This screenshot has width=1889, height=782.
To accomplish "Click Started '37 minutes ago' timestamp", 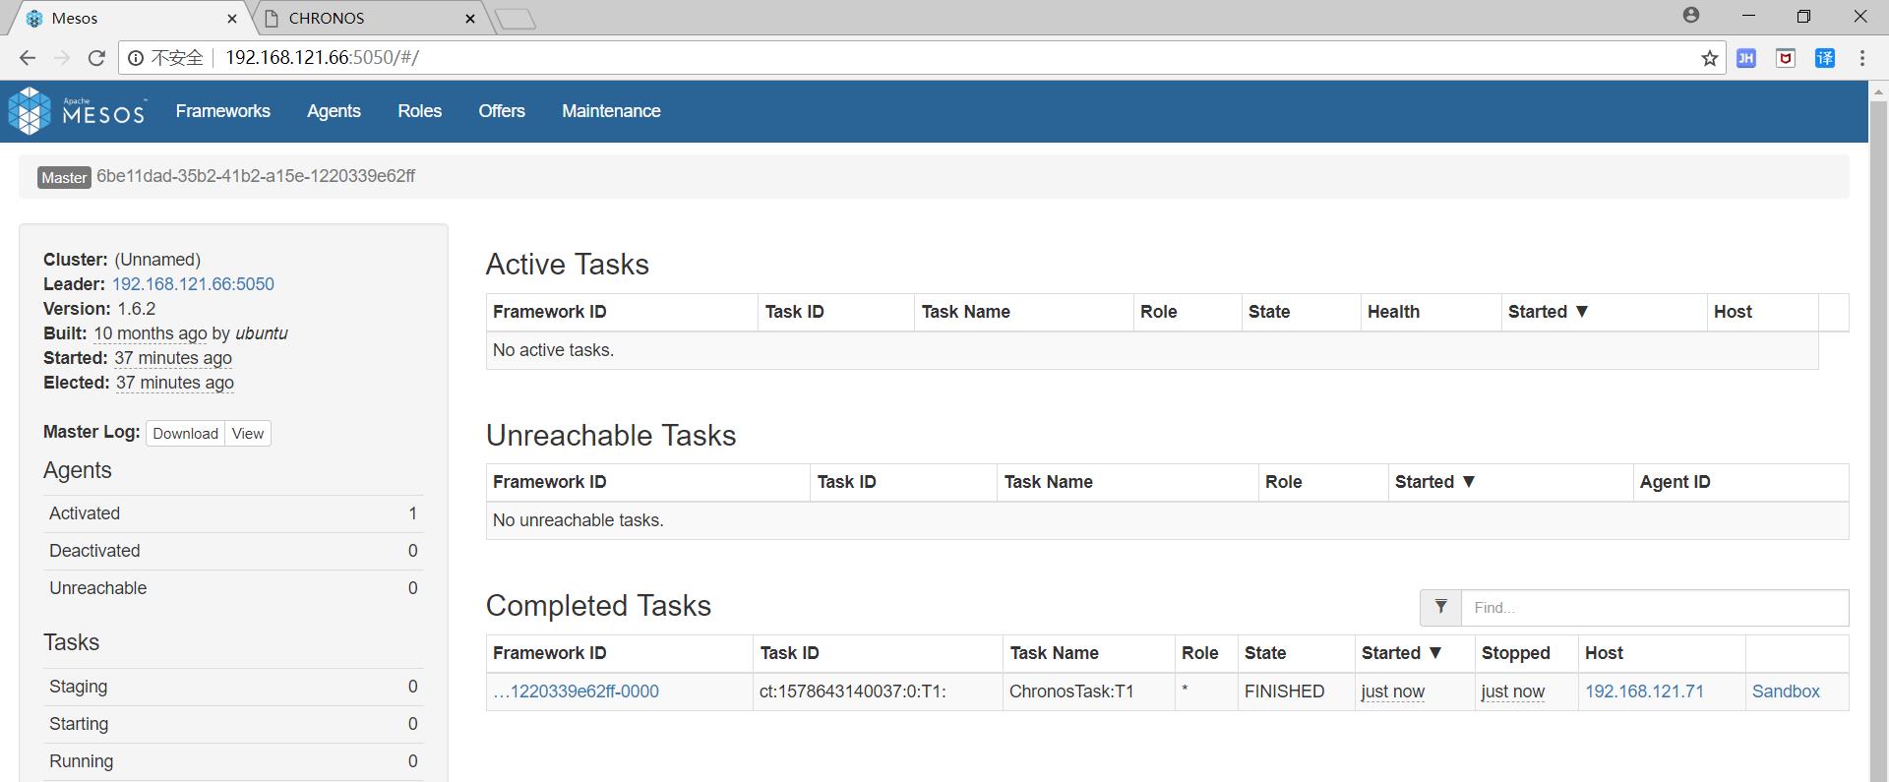I will pyautogui.click(x=173, y=358).
